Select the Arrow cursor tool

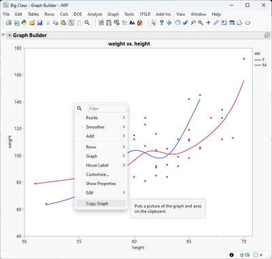pos(154,22)
